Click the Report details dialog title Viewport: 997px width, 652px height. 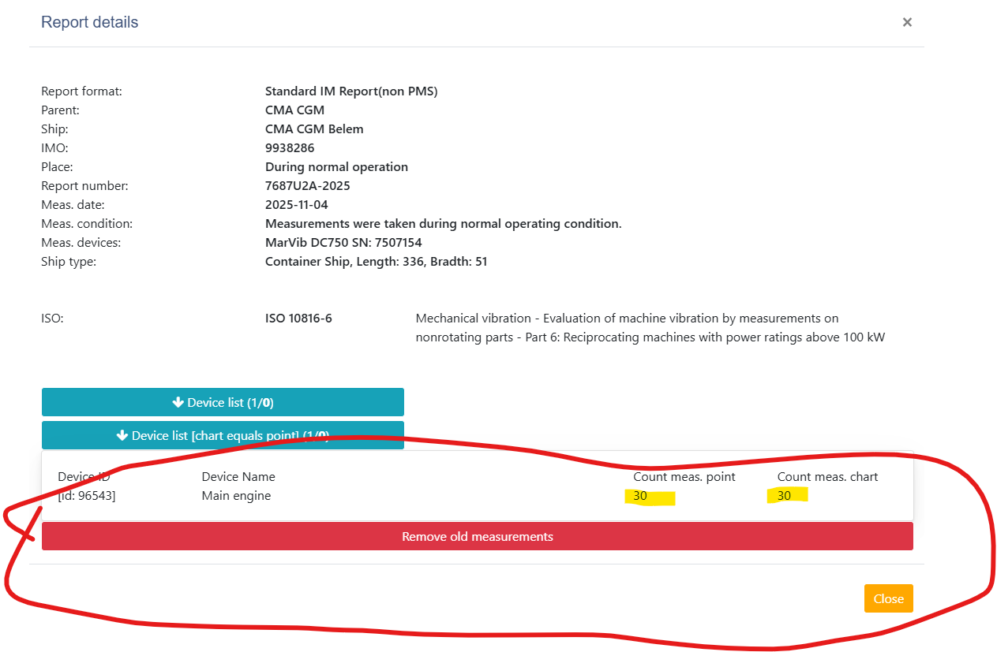[x=89, y=22]
